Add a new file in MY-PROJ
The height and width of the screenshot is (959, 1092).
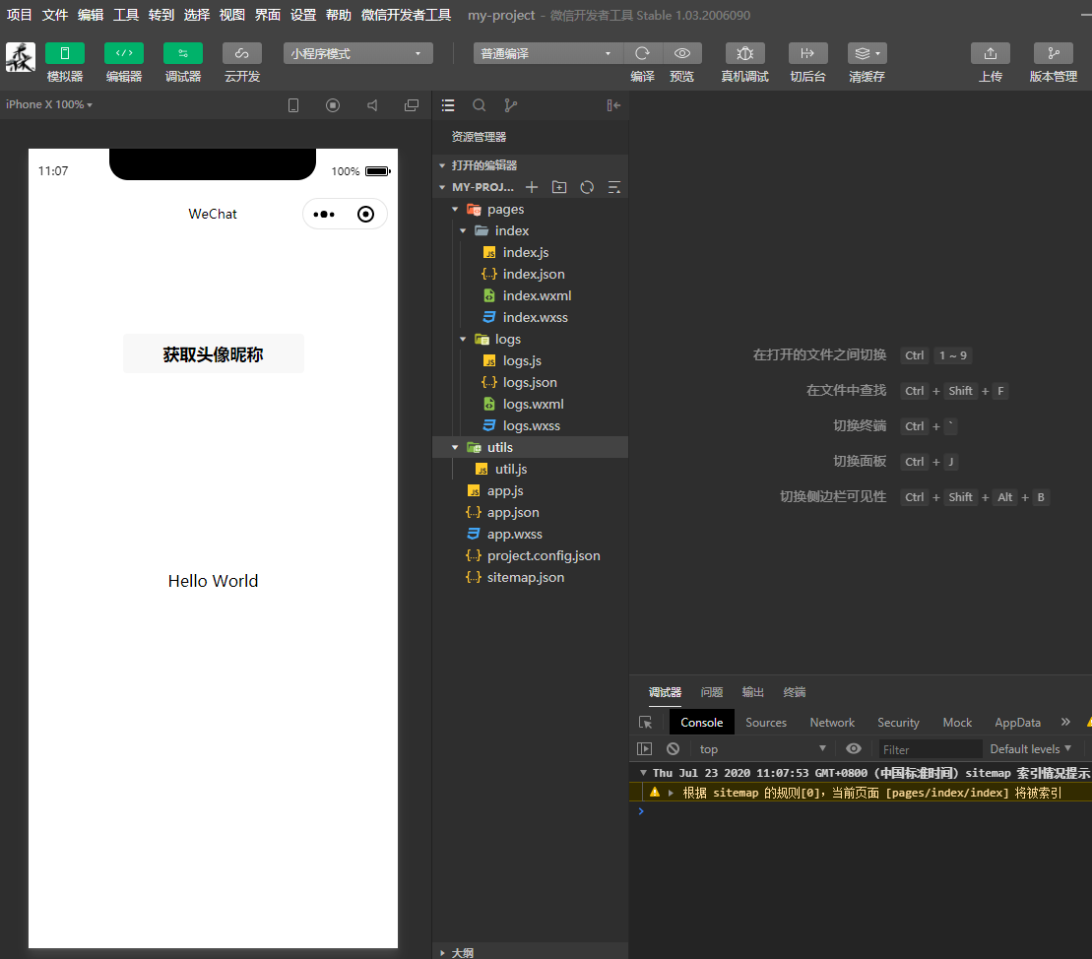pyautogui.click(x=532, y=187)
